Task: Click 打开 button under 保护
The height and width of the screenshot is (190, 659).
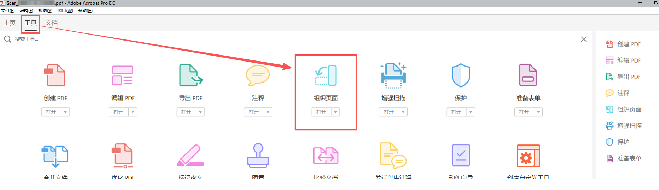Action: (x=456, y=112)
